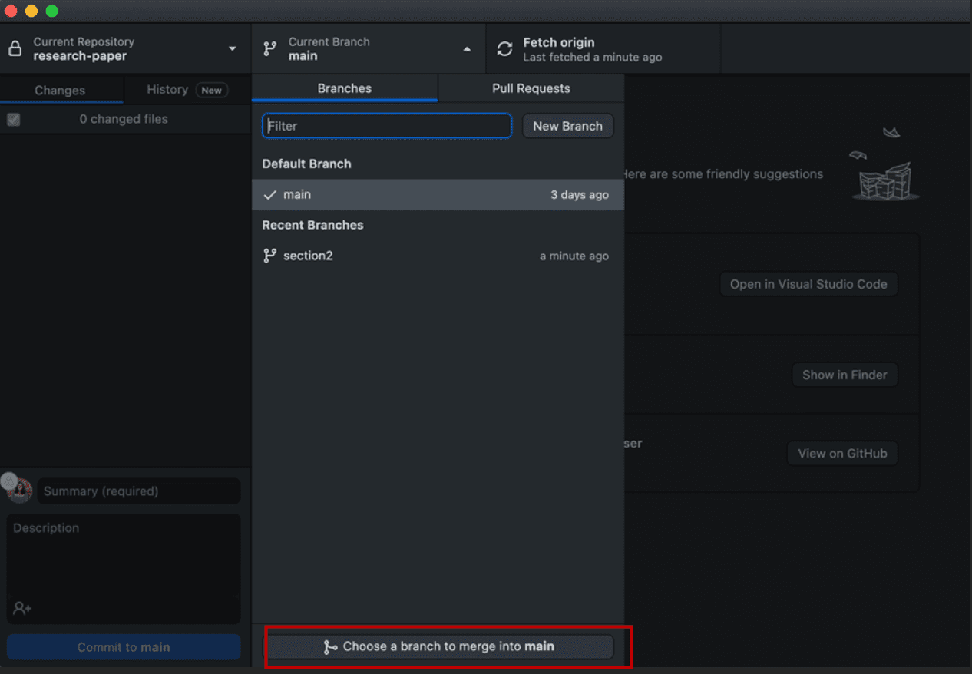Switch to the Changes tab
The image size is (972, 674).
(x=60, y=90)
